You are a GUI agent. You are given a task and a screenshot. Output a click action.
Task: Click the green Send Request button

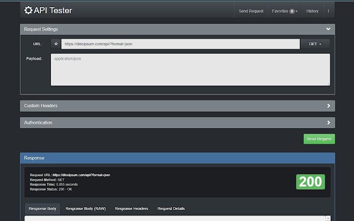click(x=319, y=139)
